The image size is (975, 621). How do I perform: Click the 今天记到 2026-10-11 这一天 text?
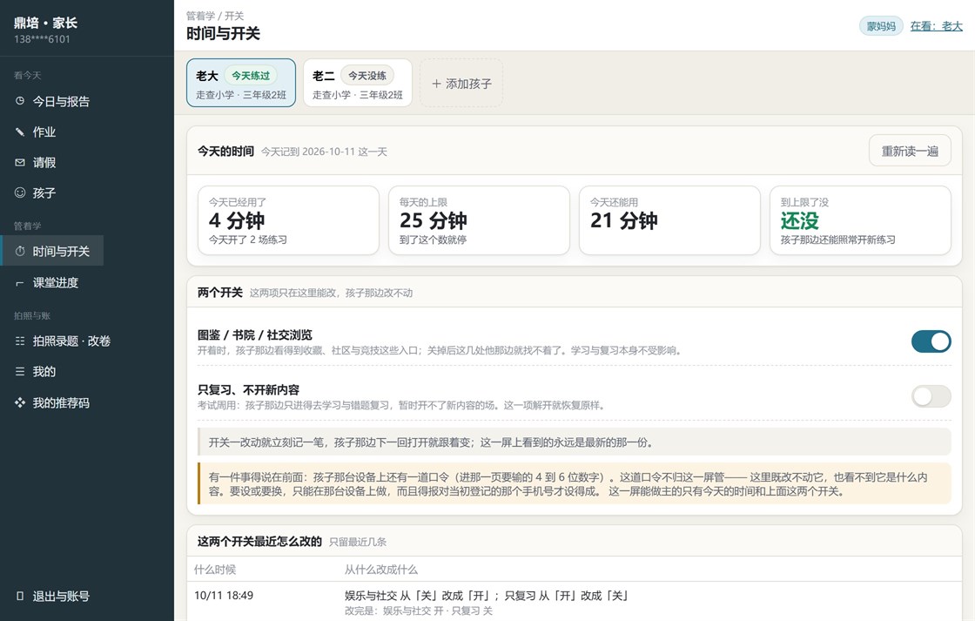pyautogui.click(x=324, y=152)
